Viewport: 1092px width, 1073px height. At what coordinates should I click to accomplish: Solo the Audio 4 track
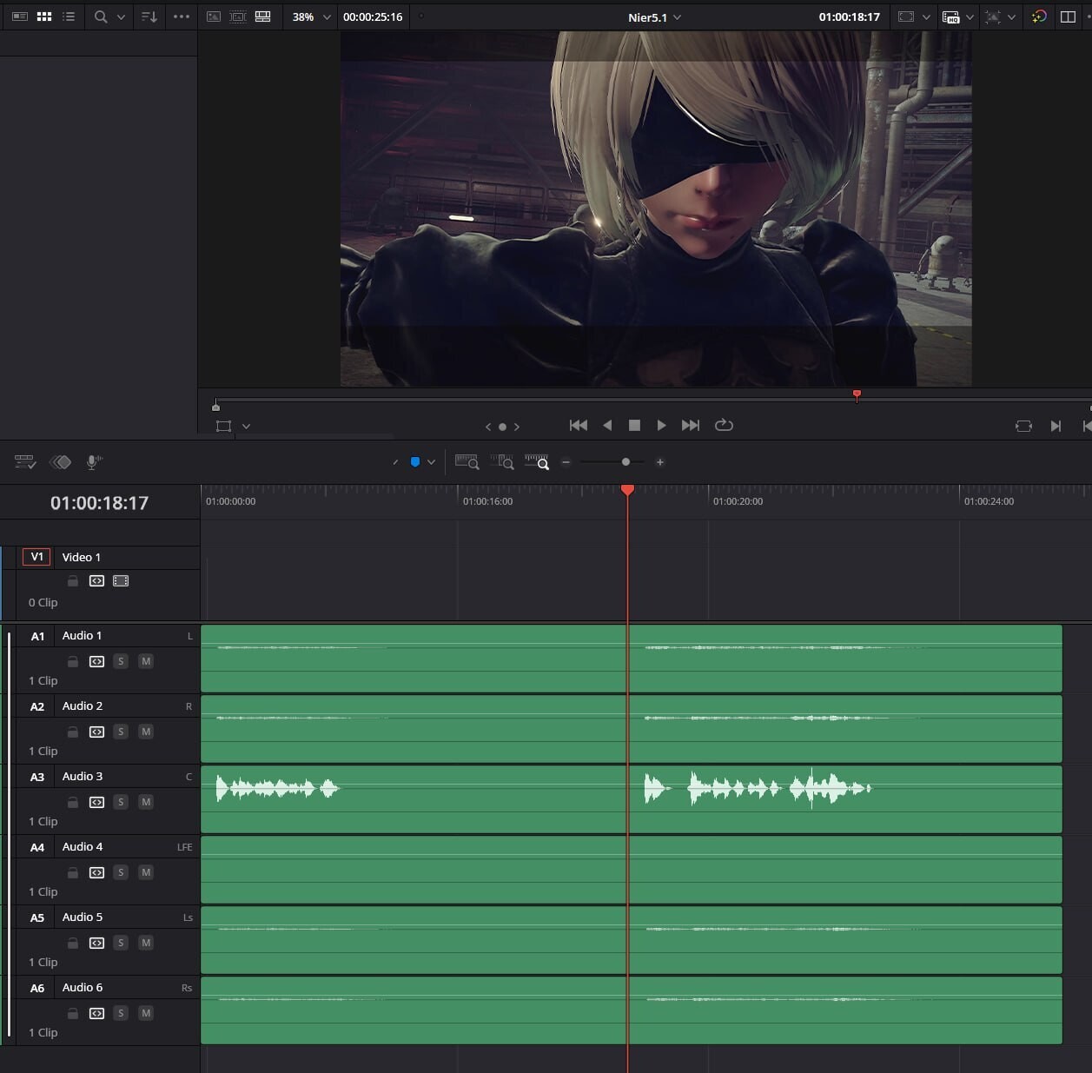coord(121,872)
